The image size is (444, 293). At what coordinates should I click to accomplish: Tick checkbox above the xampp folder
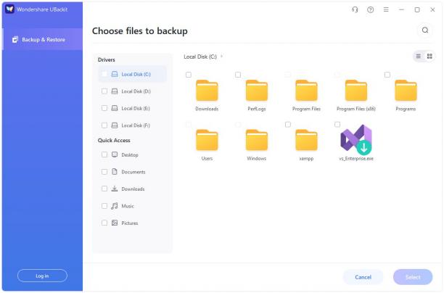point(288,125)
